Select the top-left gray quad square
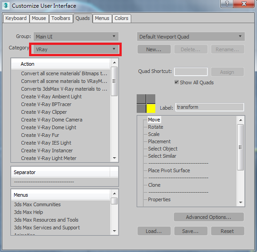The width and height of the screenshot is (257, 252). [x=141, y=99]
